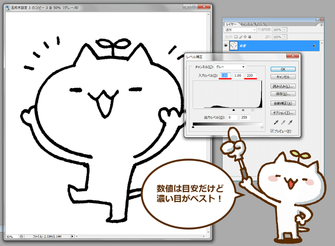
Task: Click the horizontal scrollbar left arrow
Action: 77,236
